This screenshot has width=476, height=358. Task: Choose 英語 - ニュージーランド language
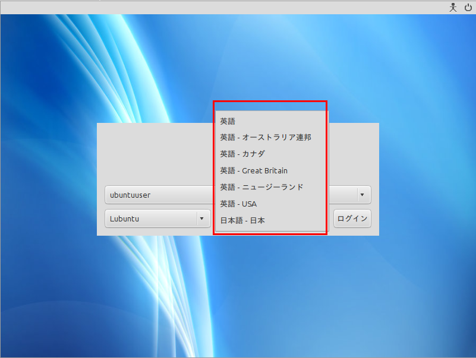pyautogui.click(x=271, y=187)
